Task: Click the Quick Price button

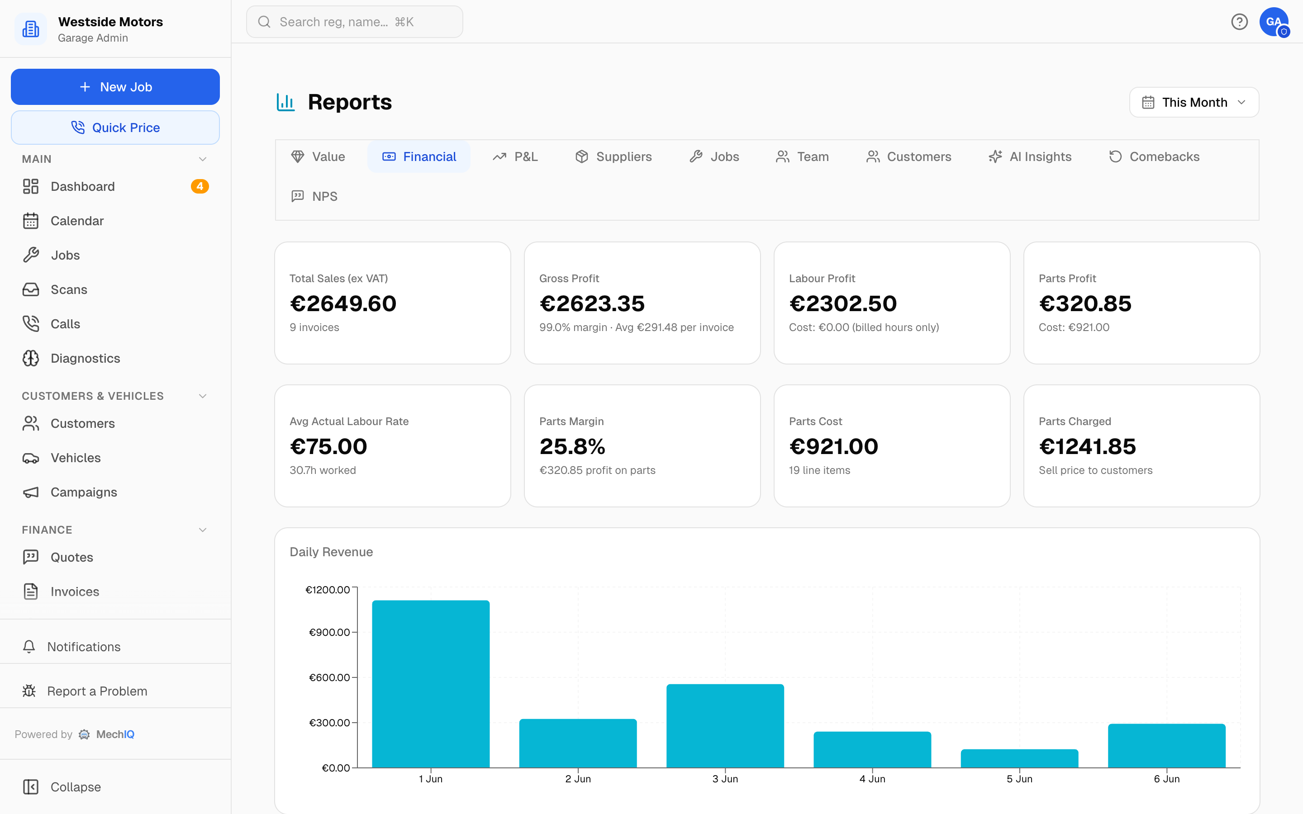Action: pos(115,128)
